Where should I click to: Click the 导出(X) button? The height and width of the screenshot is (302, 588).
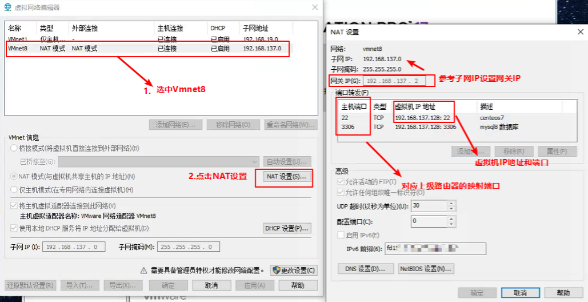123,285
